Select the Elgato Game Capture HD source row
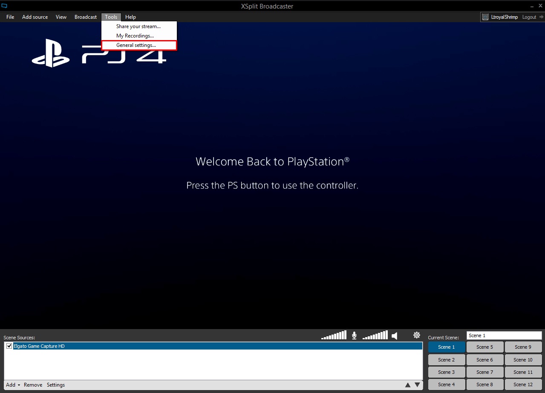The width and height of the screenshot is (545, 393). [213, 346]
